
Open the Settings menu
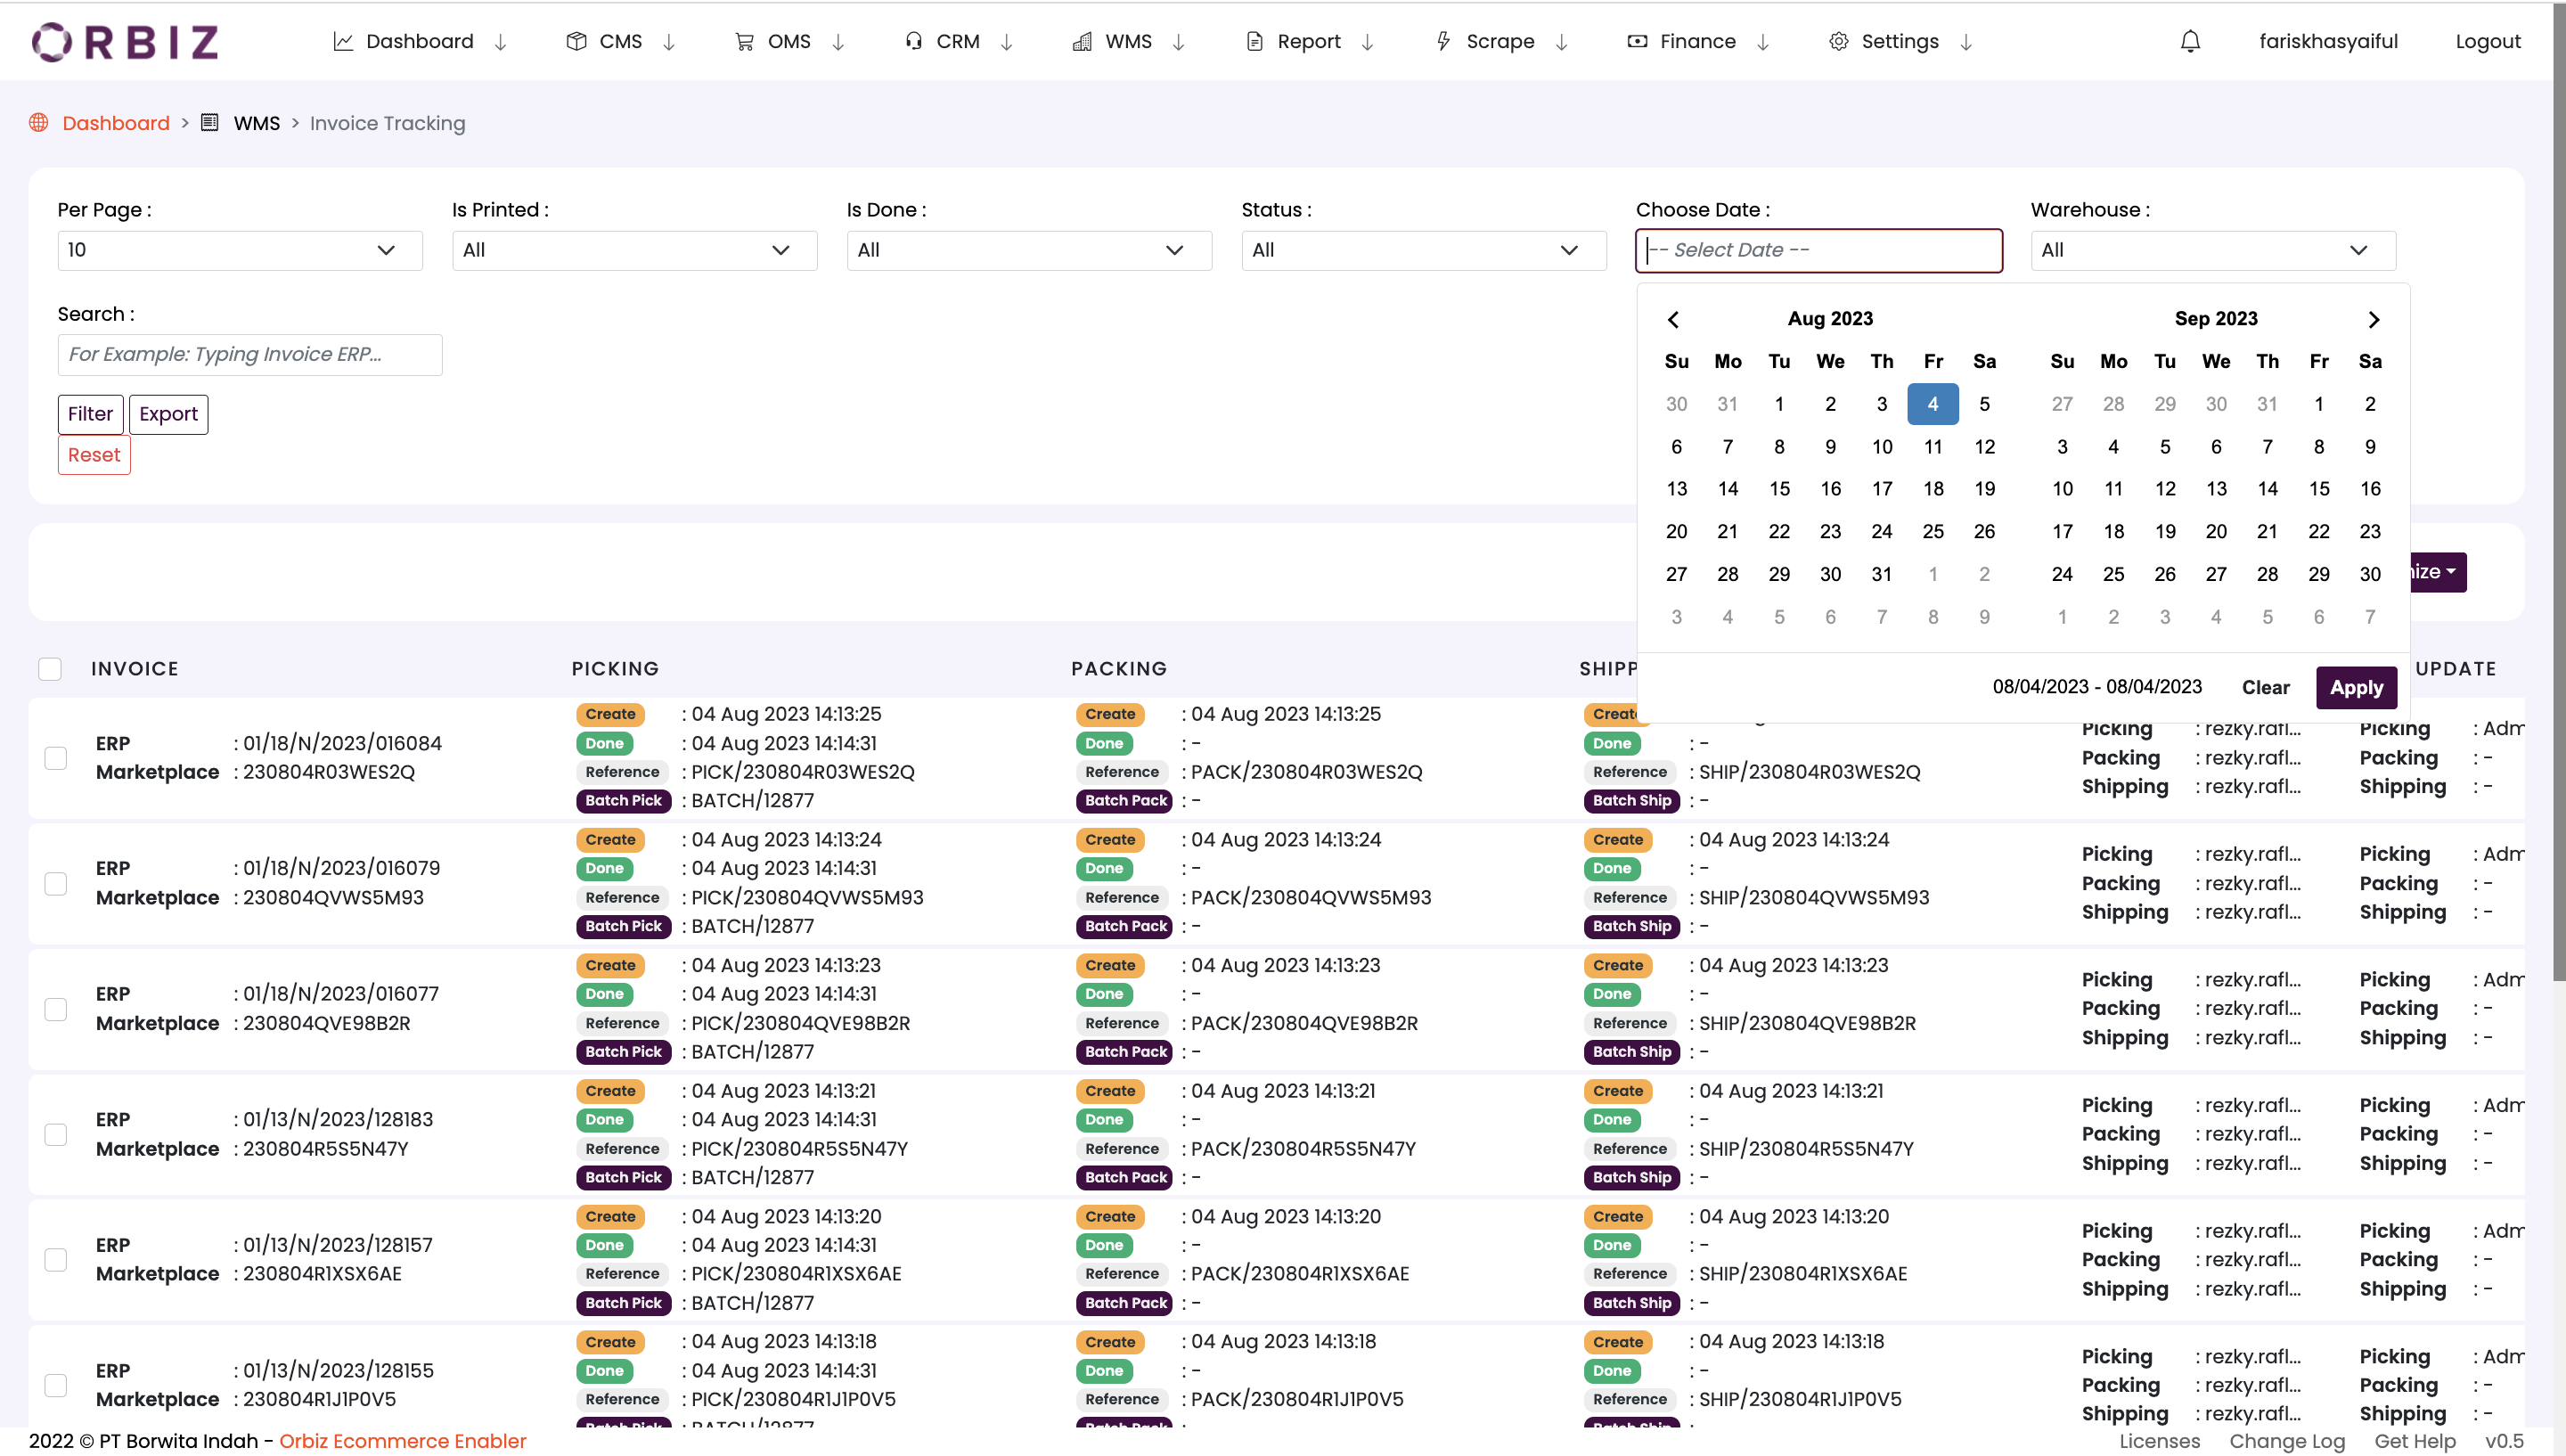[x=1900, y=42]
